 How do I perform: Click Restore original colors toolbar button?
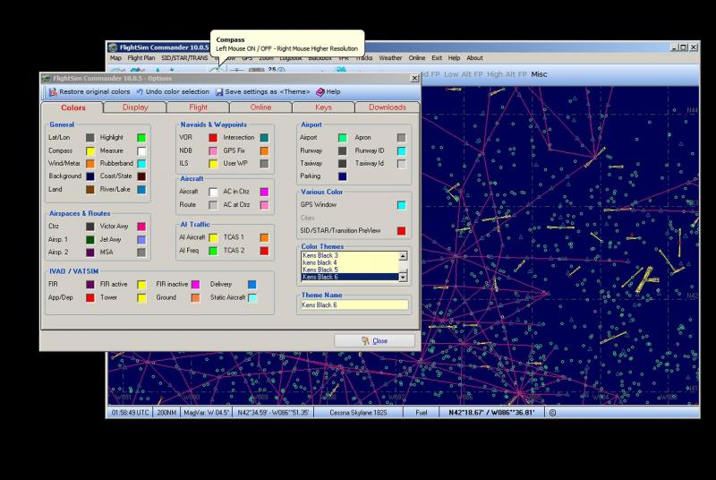[89, 92]
